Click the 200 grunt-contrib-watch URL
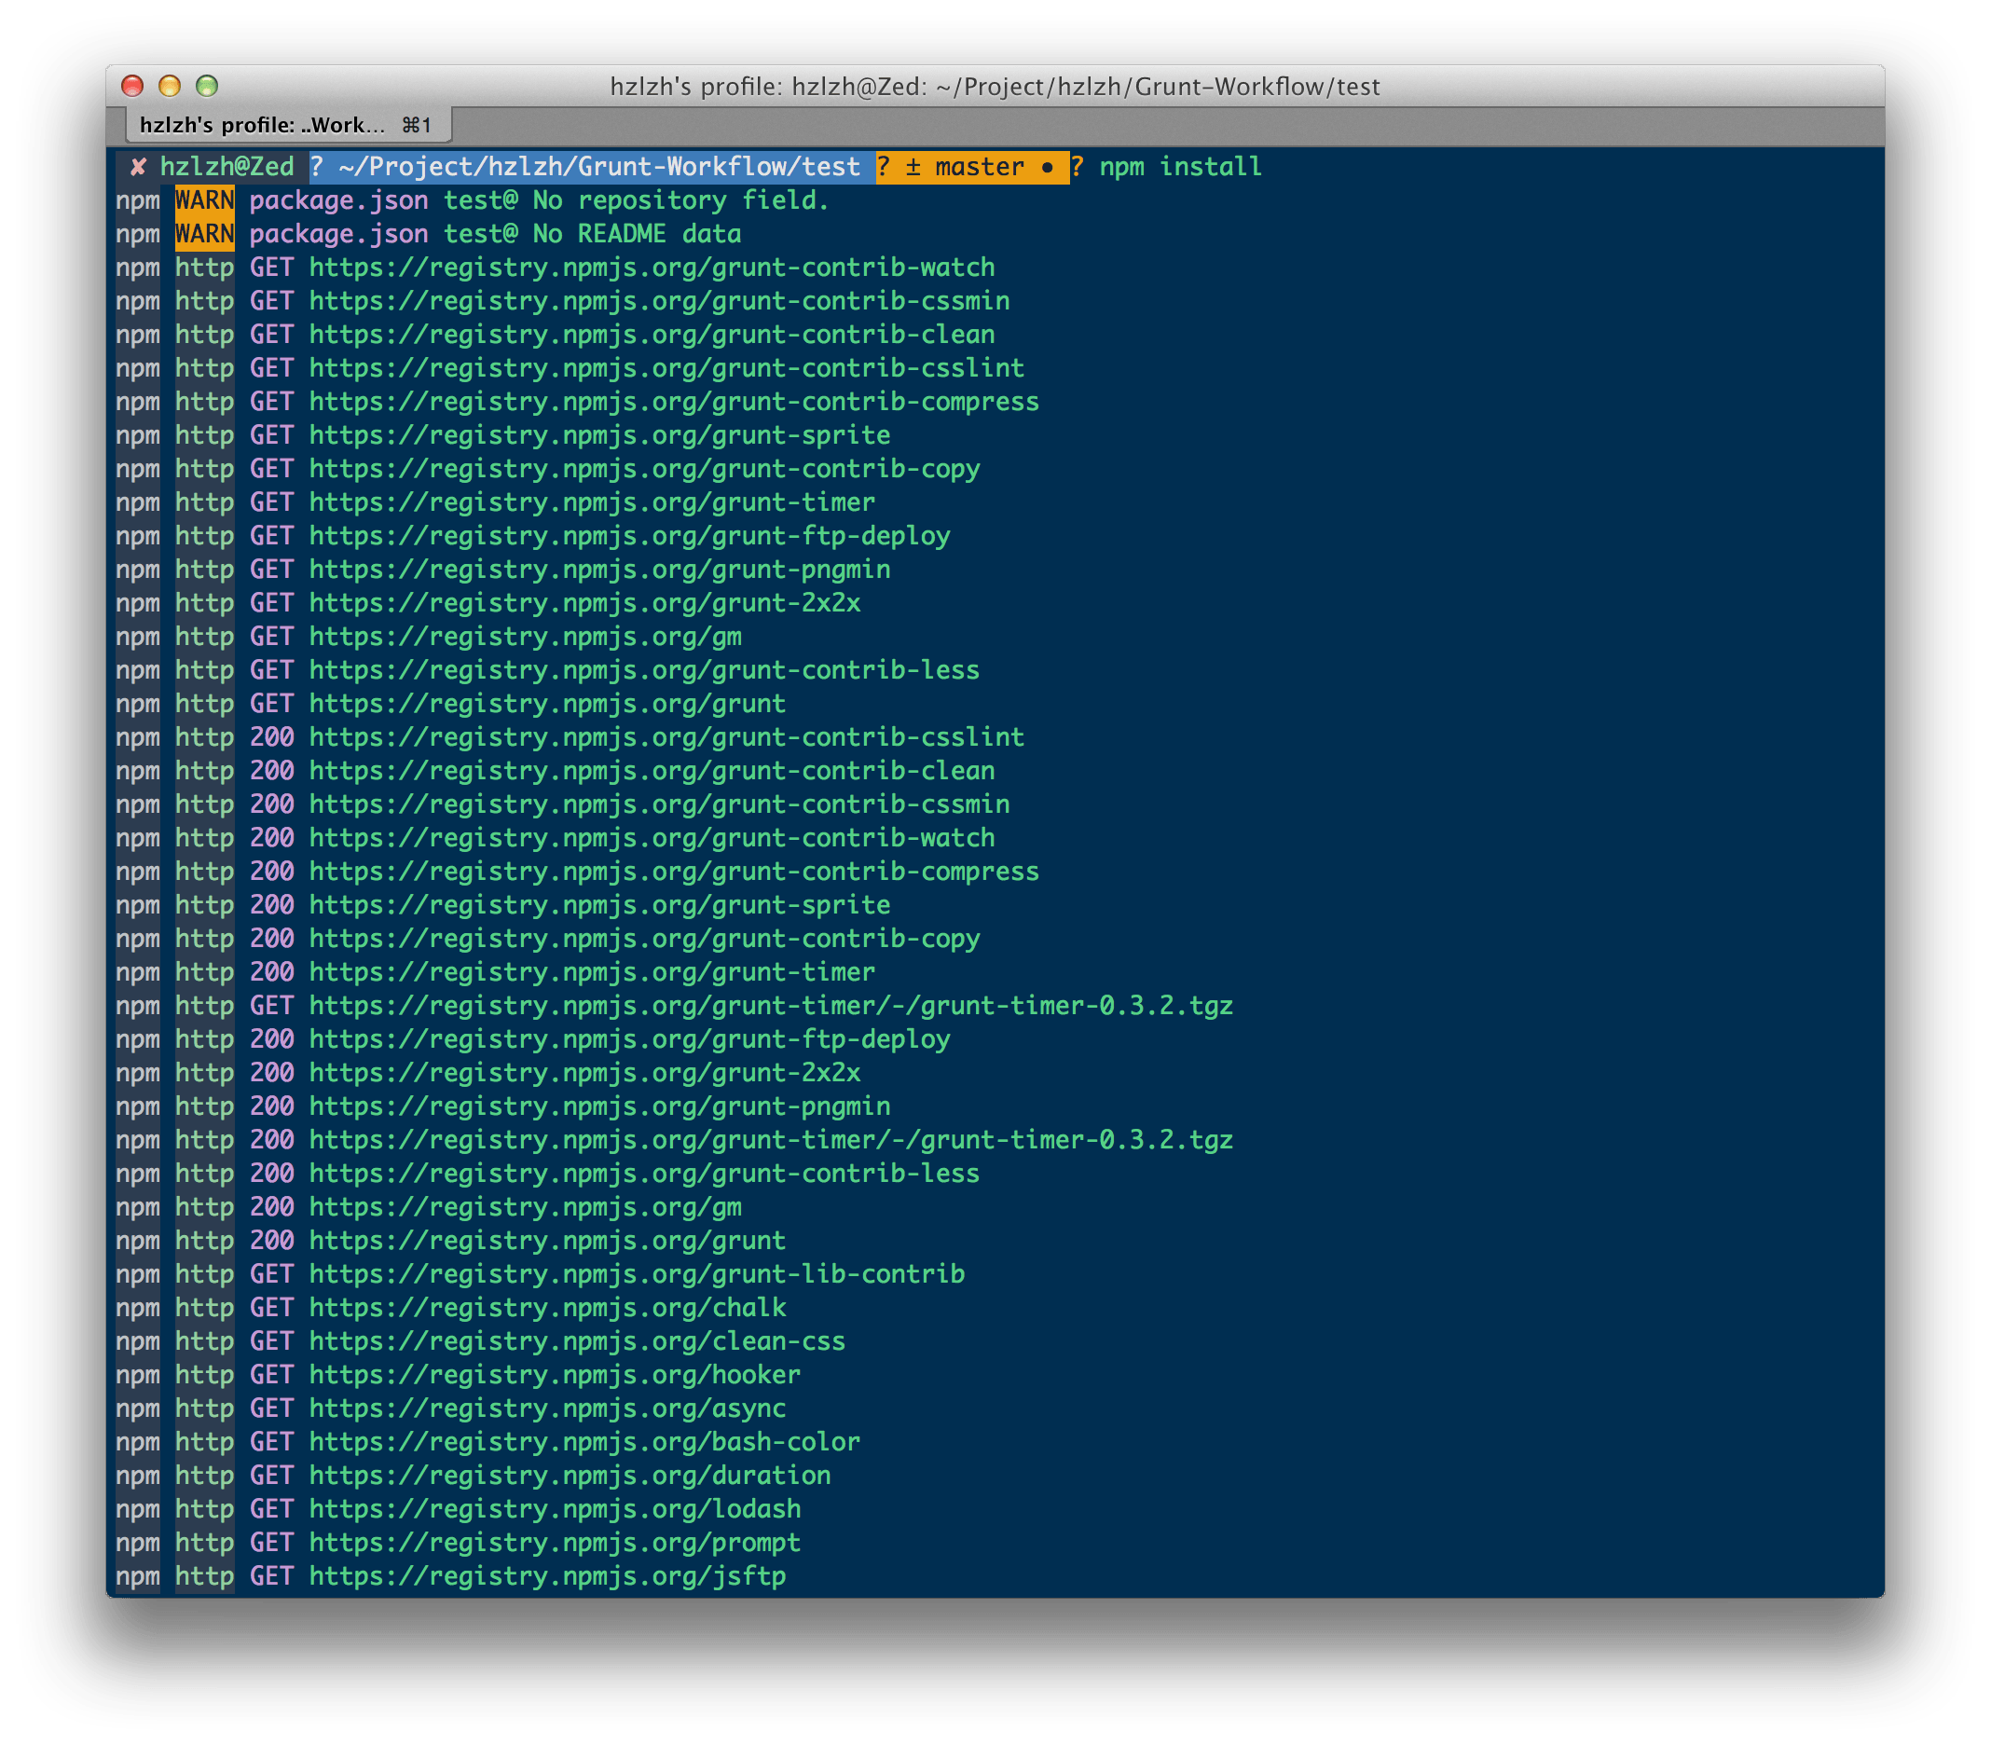This screenshot has width=1991, height=1745. pos(652,838)
